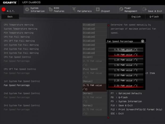Change CPU Fan Fail Warning value
The image size is (165, 124).
point(95,37)
